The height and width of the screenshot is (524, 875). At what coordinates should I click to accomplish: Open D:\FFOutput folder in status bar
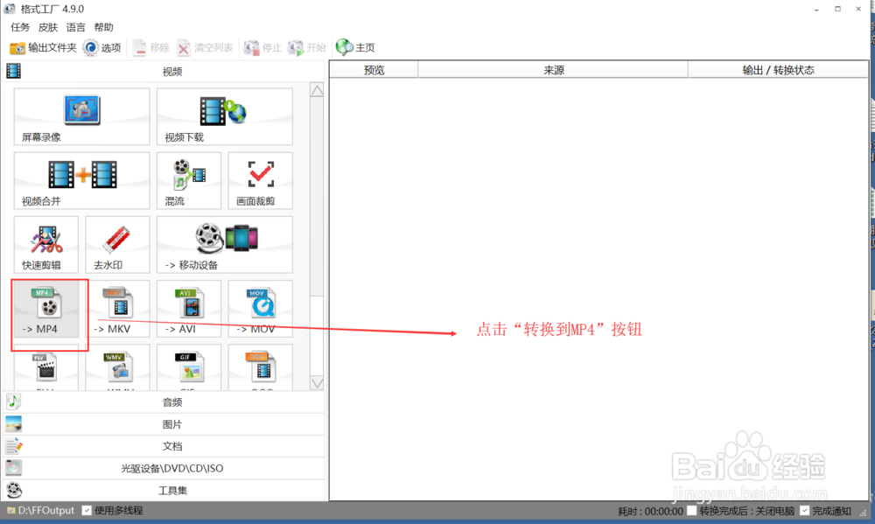click(x=41, y=510)
